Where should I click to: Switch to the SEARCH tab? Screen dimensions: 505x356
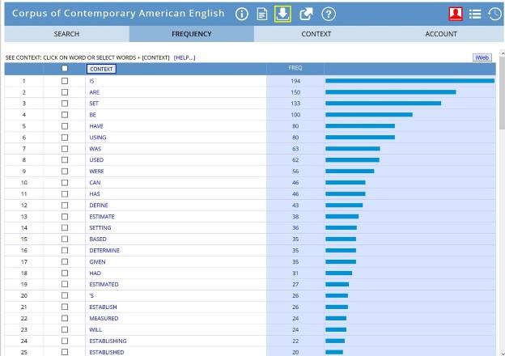coord(66,34)
